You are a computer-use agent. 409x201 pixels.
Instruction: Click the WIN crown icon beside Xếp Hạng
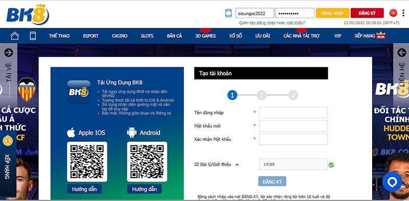(x=381, y=35)
